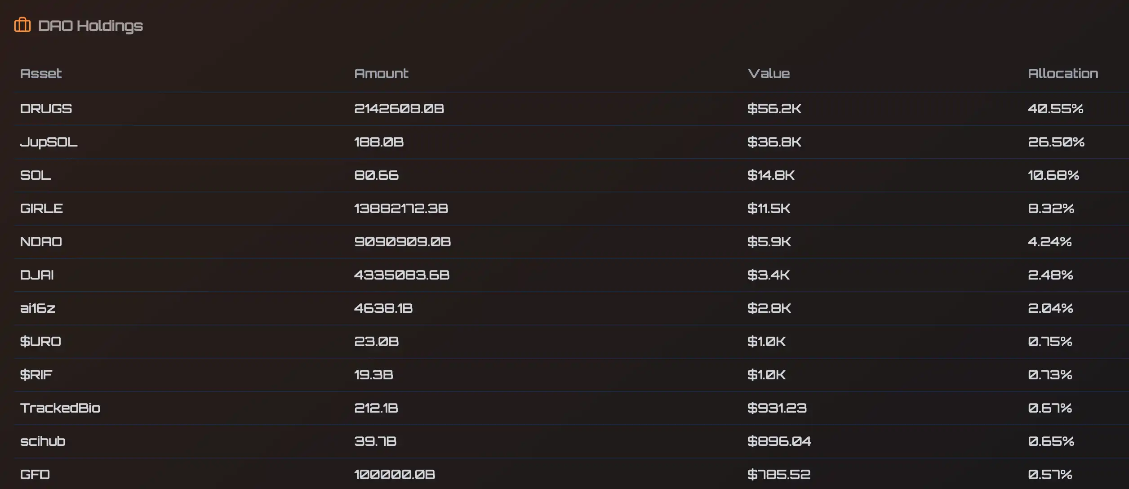Click the Amount column header
This screenshot has width=1129, height=489.
tap(381, 74)
